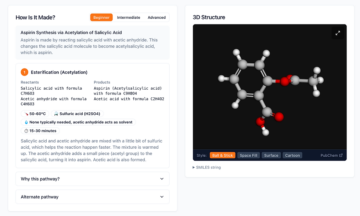The height and width of the screenshot is (216, 360).
Task: Click the chevron icon on Alternate pathway
Action: (162, 197)
